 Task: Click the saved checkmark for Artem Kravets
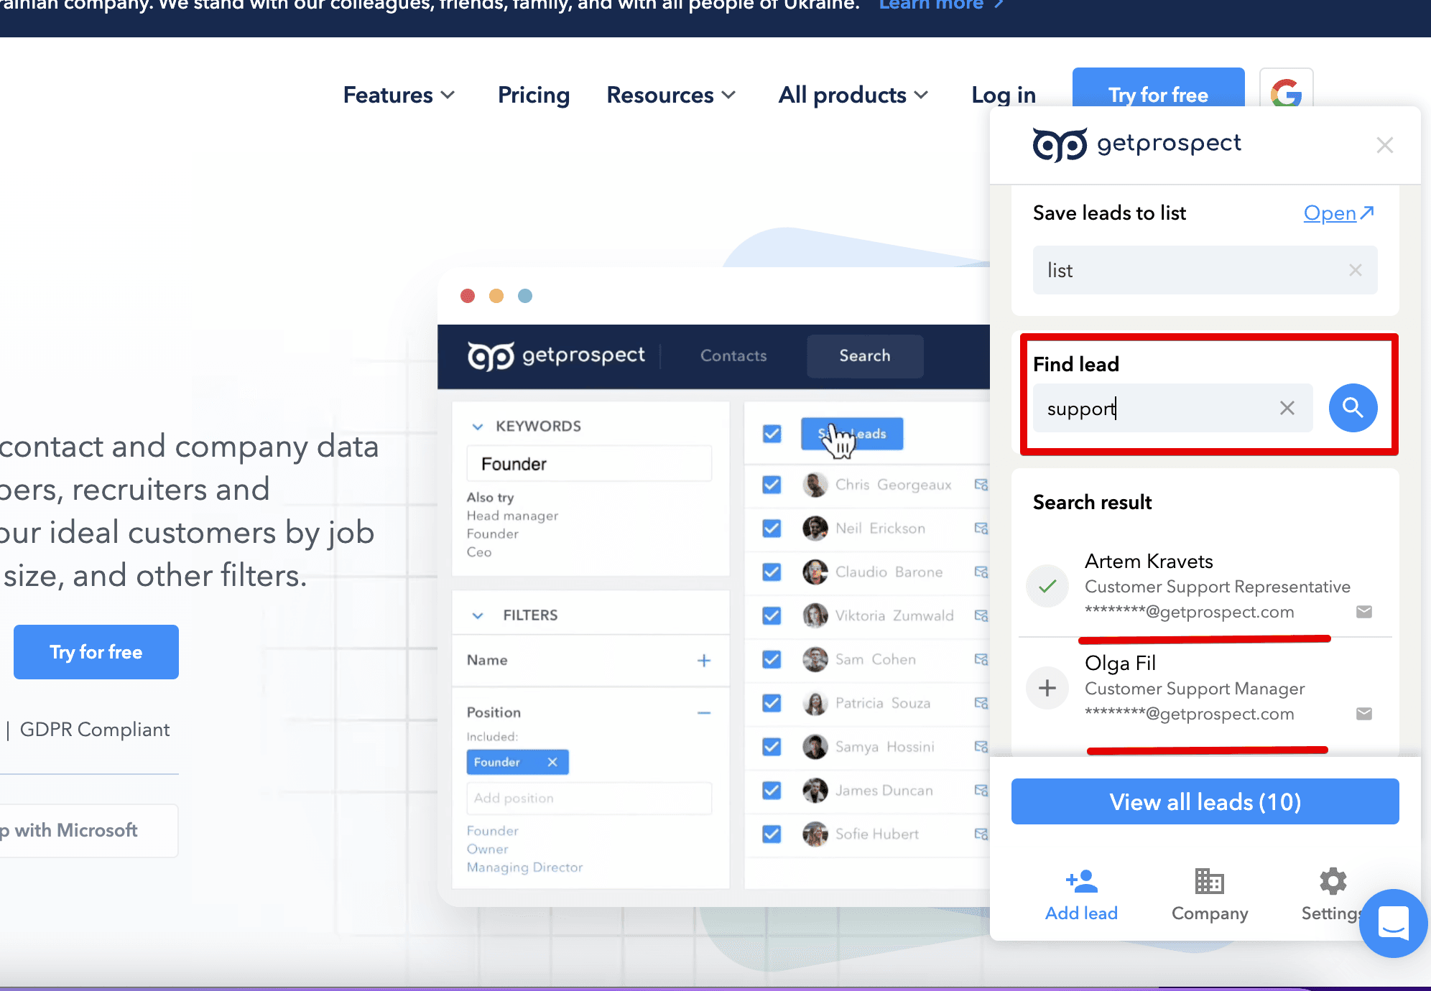coord(1047,586)
